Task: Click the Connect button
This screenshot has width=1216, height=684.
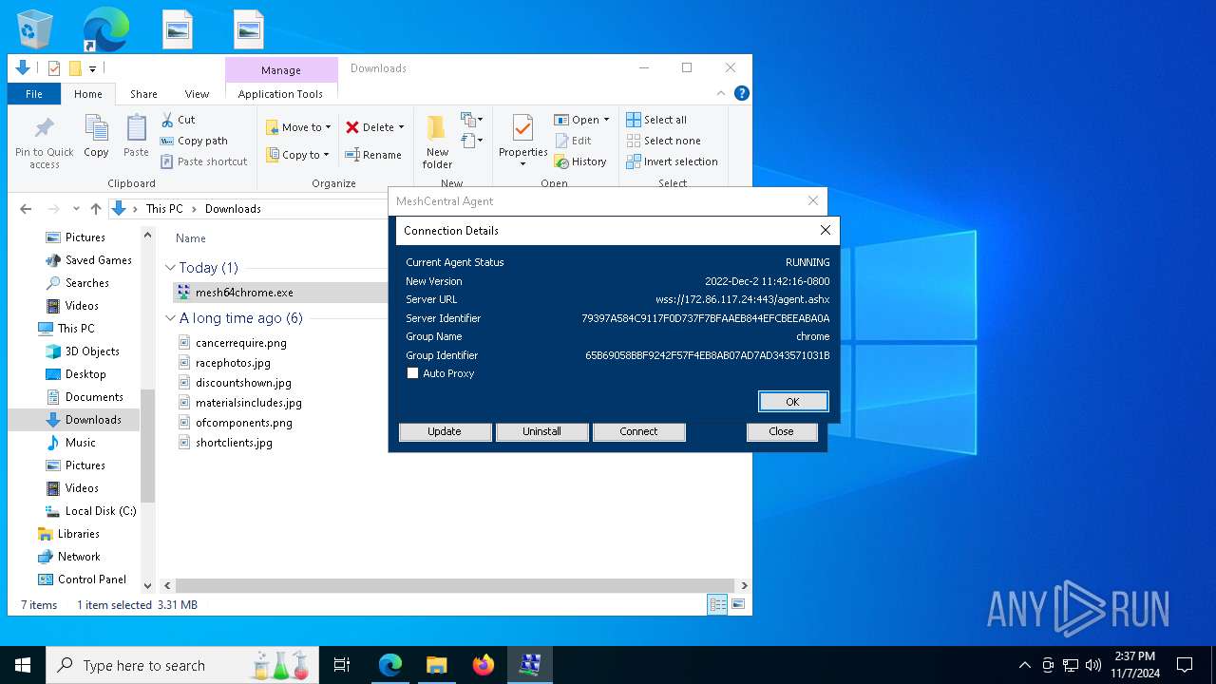Action: pyautogui.click(x=638, y=431)
